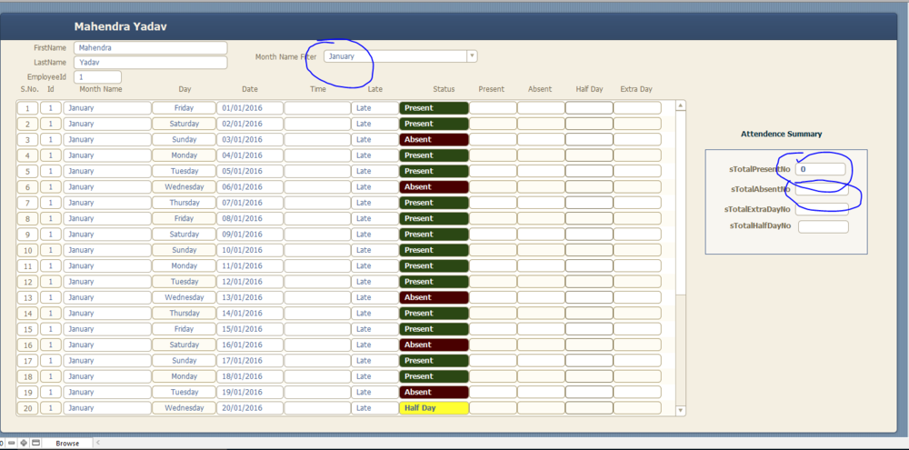The width and height of the screenshot is (909, 450).
Task: Click the sTotalAbsentNo summary field
Action: (x=822, y=189)
